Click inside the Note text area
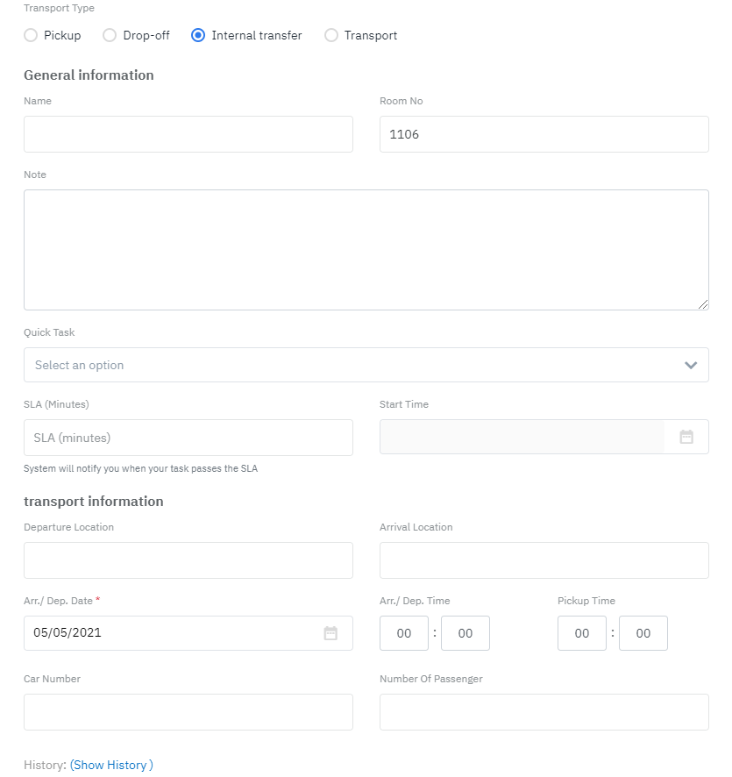Image resolution: width=732 pixels, height=777 pixels. point(366,249)
